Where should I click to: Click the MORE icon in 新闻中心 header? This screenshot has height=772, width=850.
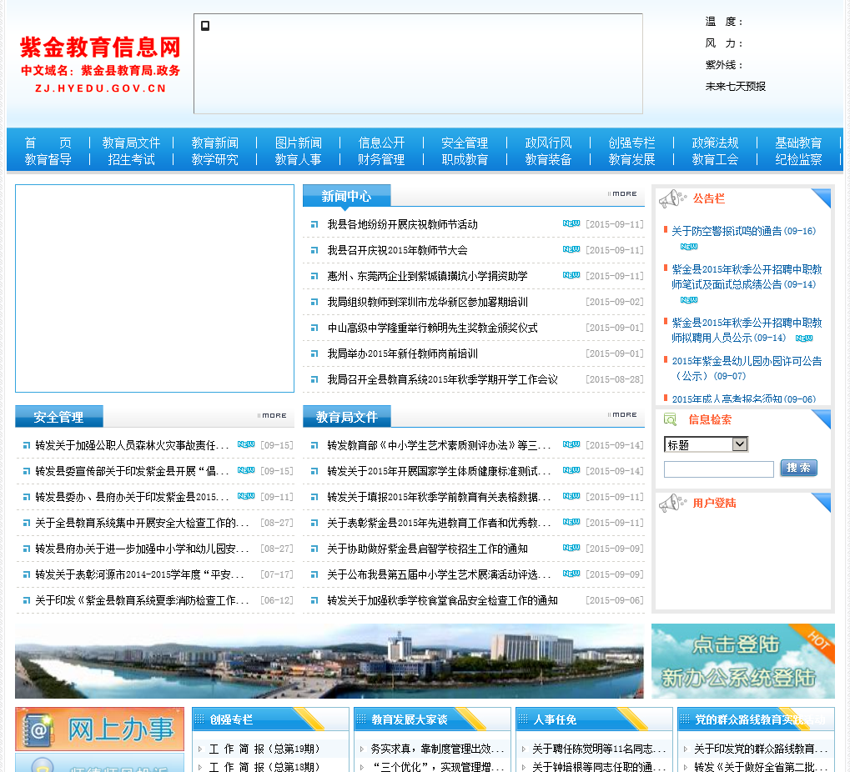(622, 194)
